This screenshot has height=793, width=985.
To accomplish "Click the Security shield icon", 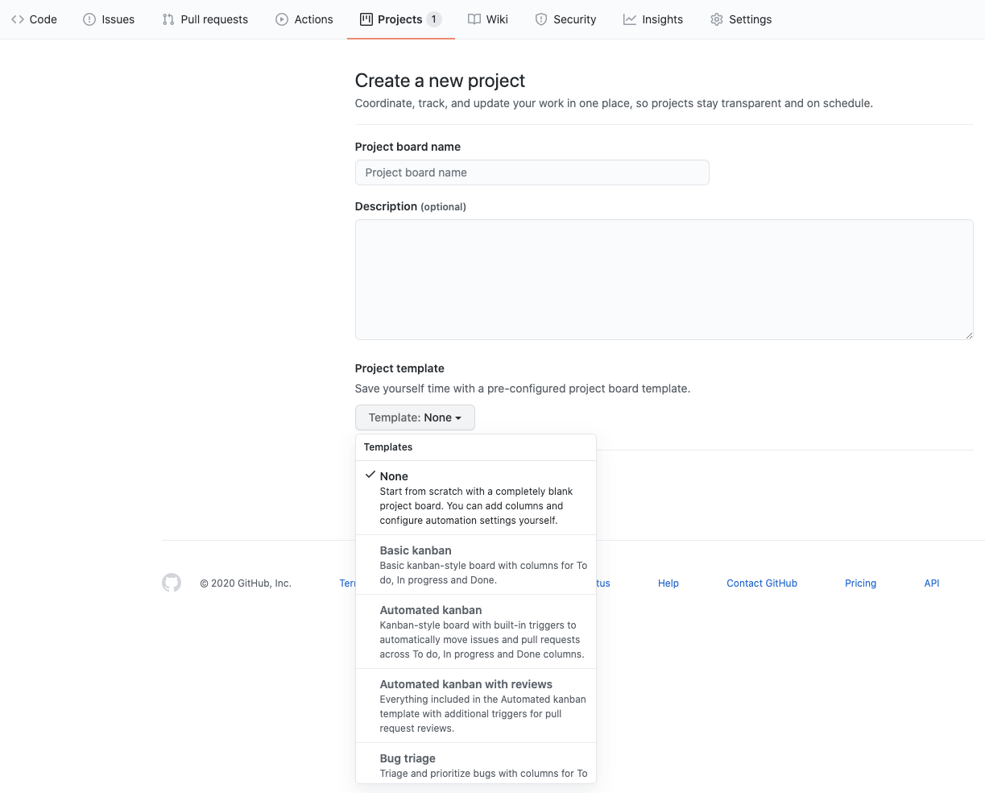I will [x=541, y=19].
